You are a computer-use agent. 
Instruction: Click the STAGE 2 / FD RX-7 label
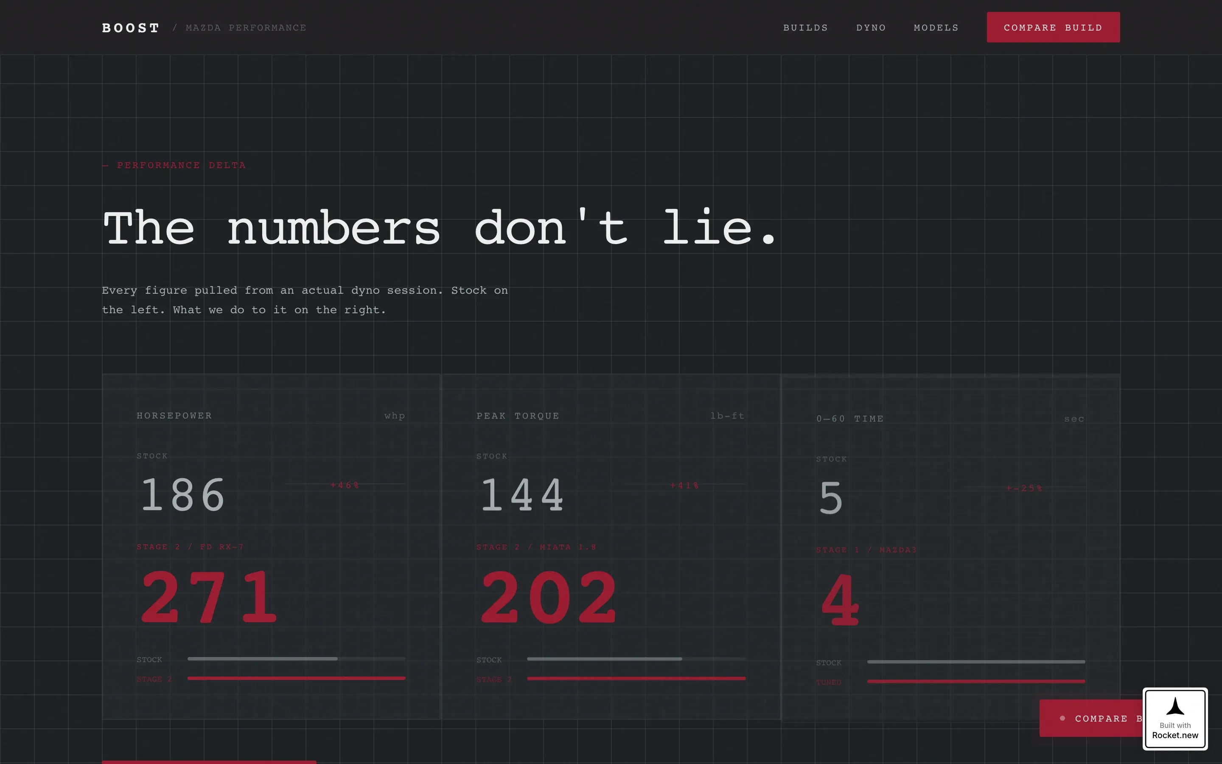pyautogui.click(x=191, y=547)
